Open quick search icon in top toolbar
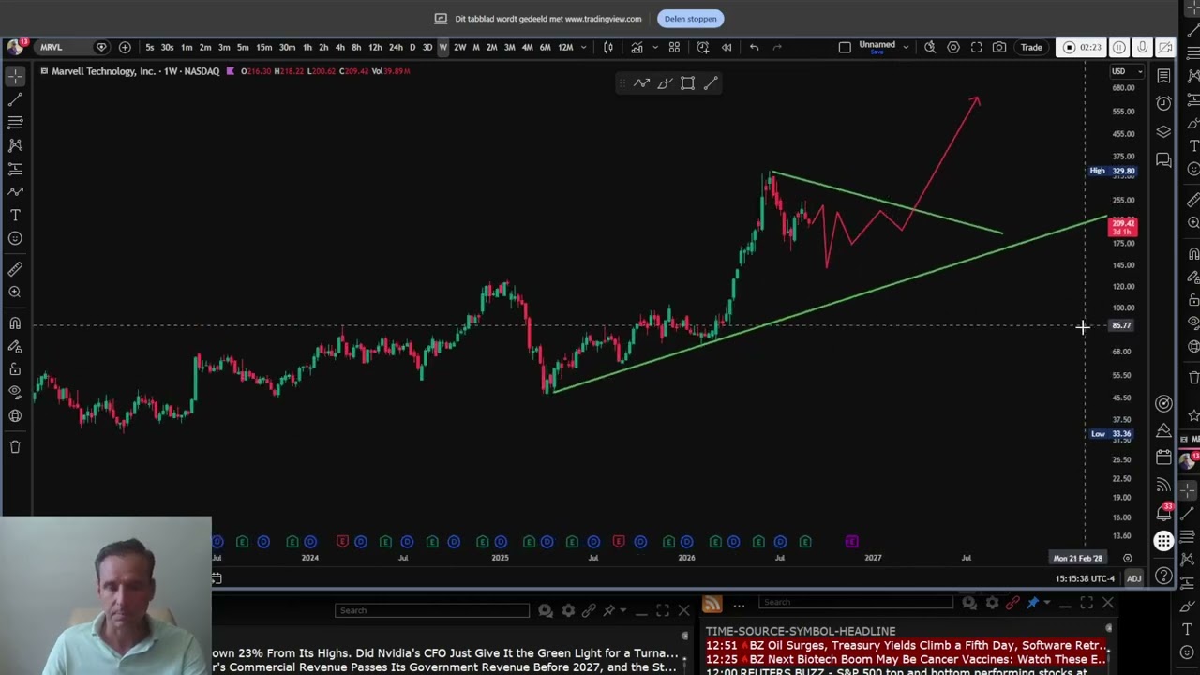Image resolution: width=1200 pixels, height=675 pixels. click(x=930, y=47)
